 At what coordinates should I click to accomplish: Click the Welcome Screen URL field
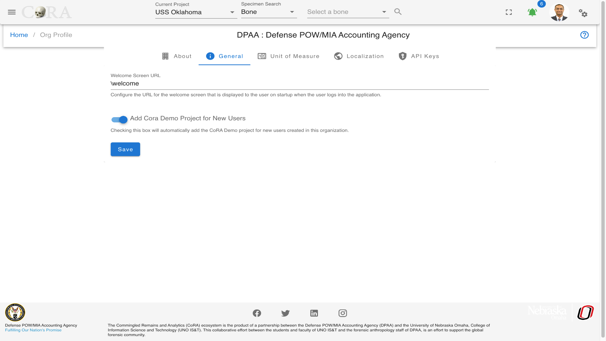coord(300,83)
